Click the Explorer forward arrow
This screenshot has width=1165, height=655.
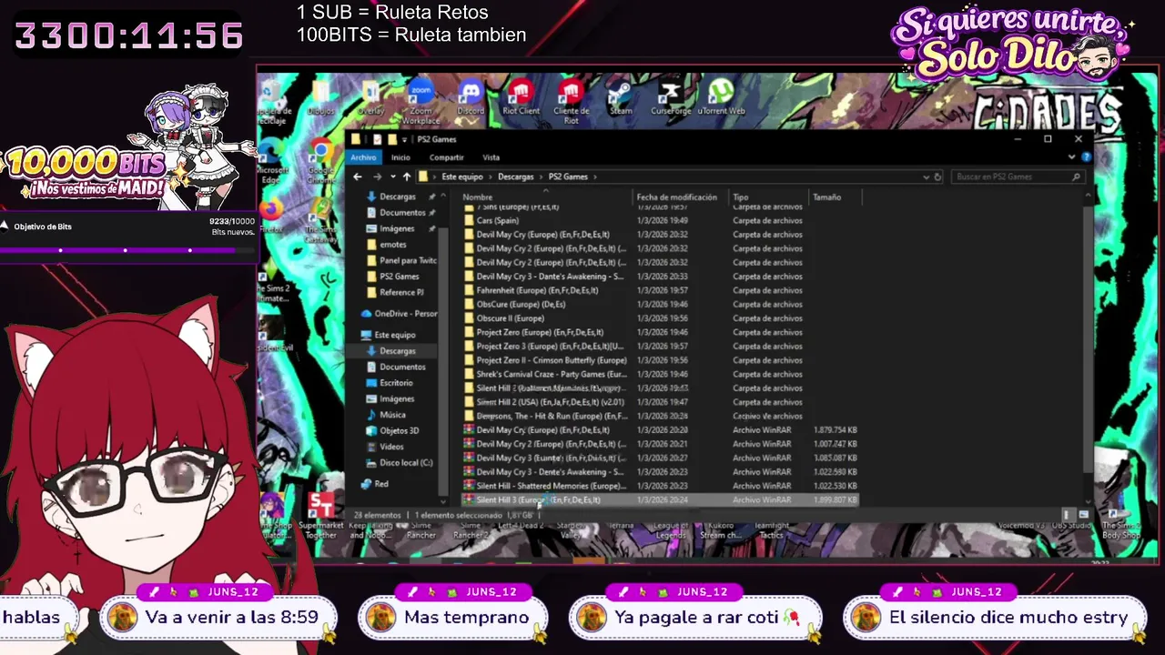[377, 176]
